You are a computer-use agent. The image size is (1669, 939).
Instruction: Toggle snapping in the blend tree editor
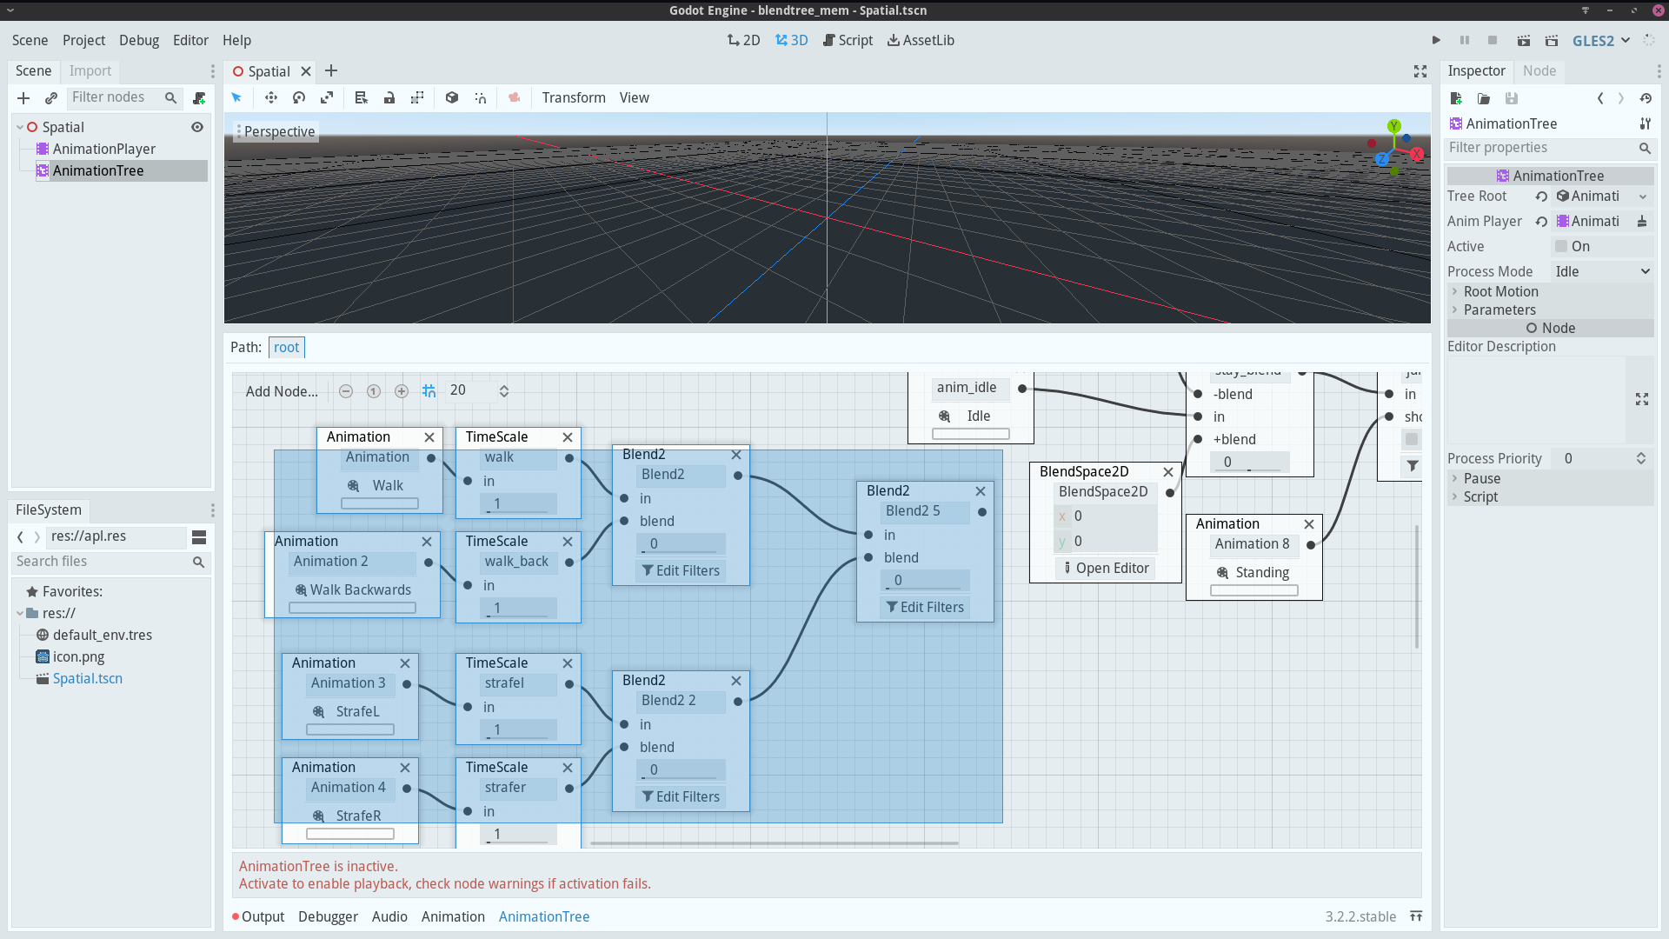click(429, 390)
